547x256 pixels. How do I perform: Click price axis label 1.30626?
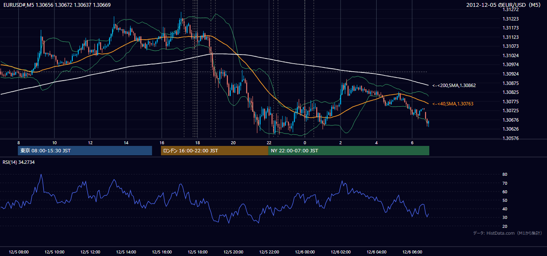(511, 129)
